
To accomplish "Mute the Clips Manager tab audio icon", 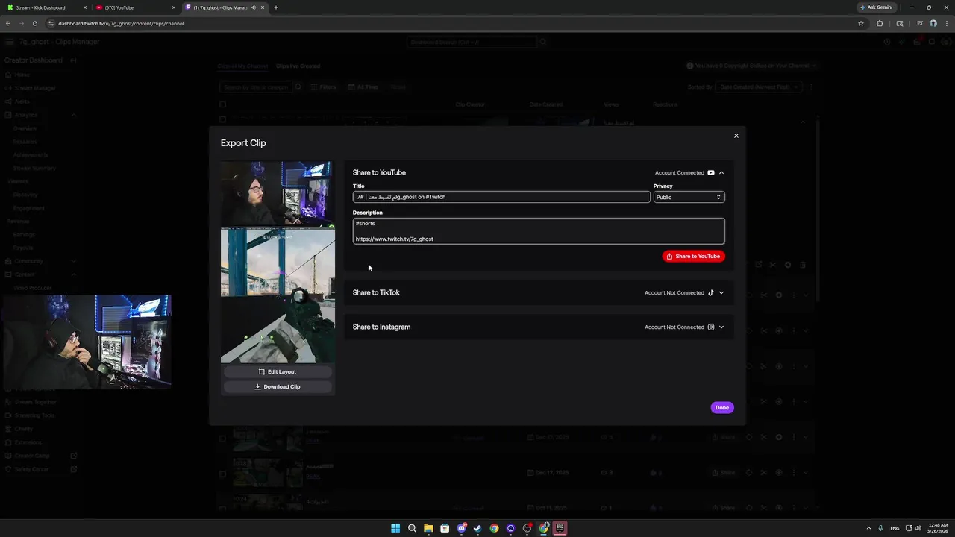I will 254,7.
